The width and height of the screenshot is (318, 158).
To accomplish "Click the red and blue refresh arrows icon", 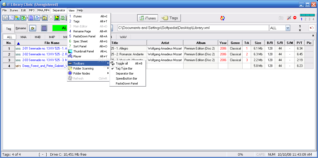I will [x=223, y=18].
